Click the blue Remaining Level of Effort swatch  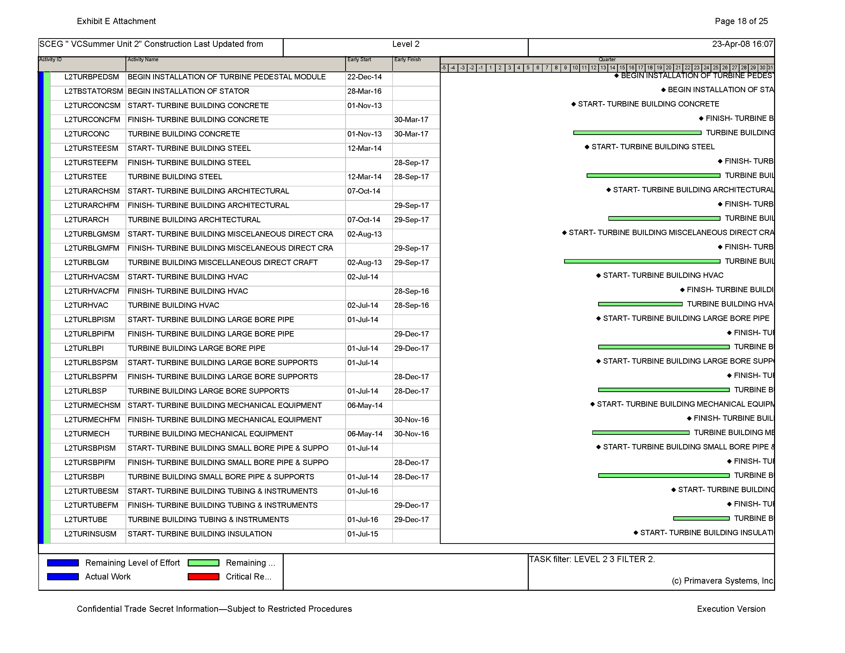tap(63, 563)
